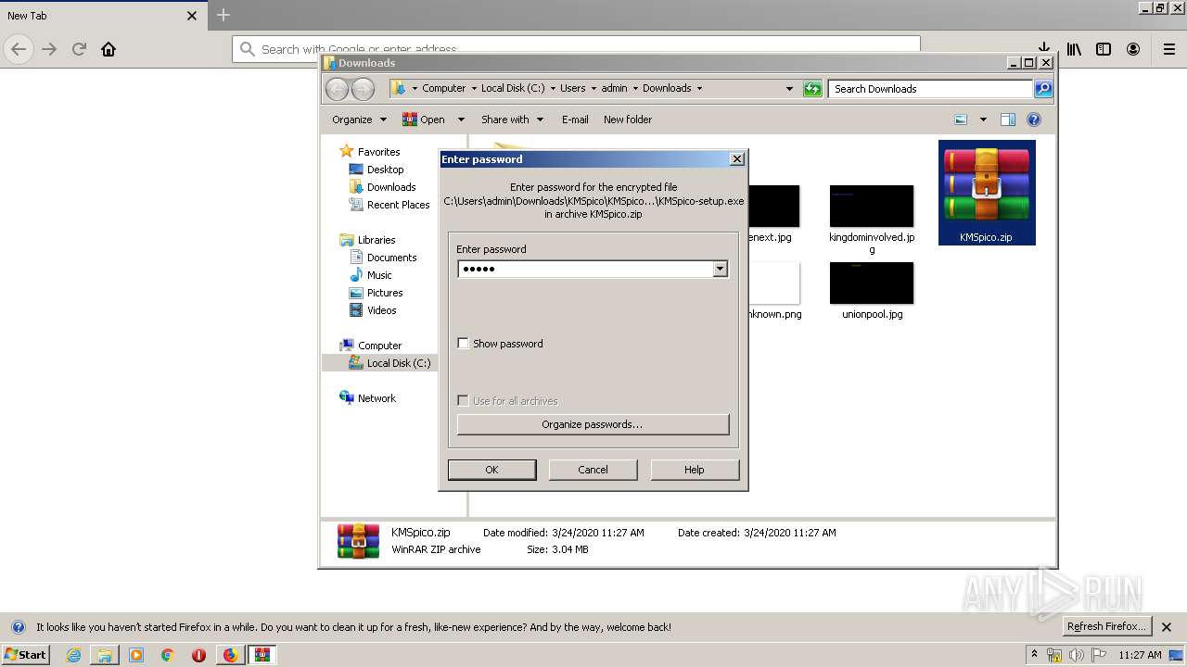
Task: Expand Open button dropdown arrow
Action: [x=461, y=120]
